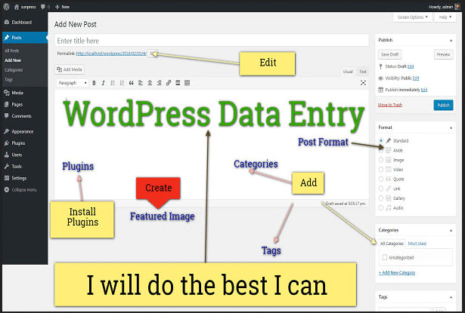
Task: Apply blockquote formatting
Action: pos(131,83)
